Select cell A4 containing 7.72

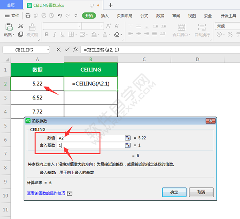point(37,111)
